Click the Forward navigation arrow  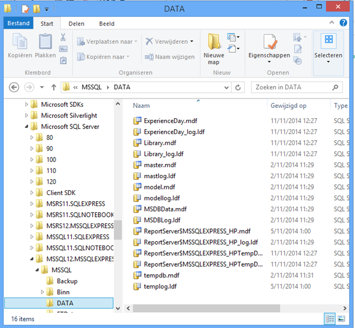[29, 87]
